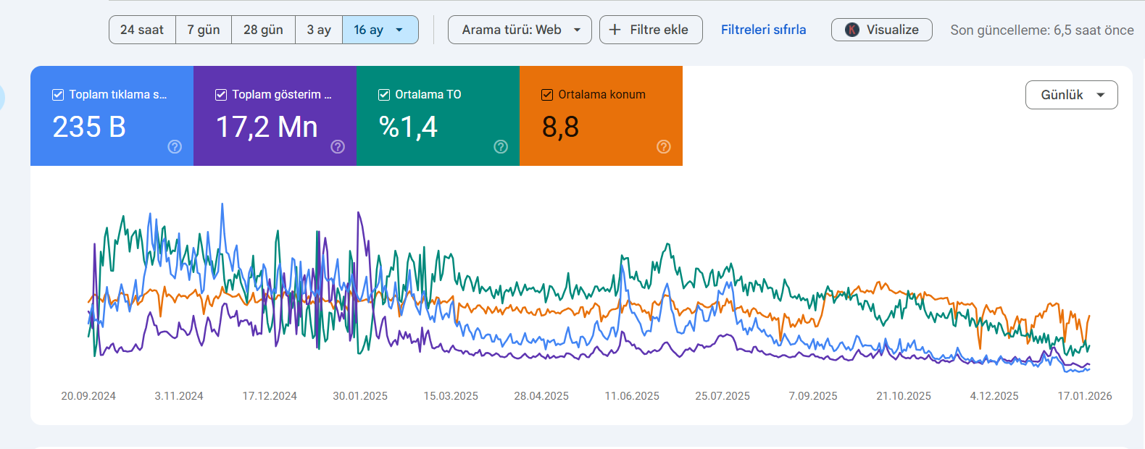Open the Arama türü: Web dropdown
This screenshot has width=1145, height=449.
(x=520, y=30)
